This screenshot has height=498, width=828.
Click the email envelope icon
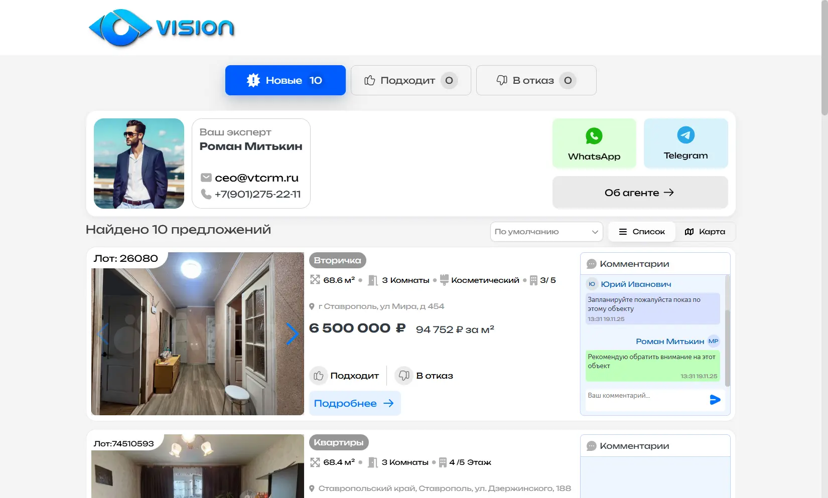click(206, 178)
